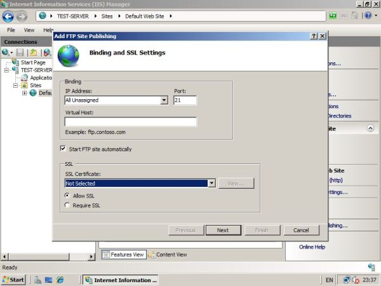Expand the Default Web Site node
The image size is (381, 286).
(x=24, y=93)
